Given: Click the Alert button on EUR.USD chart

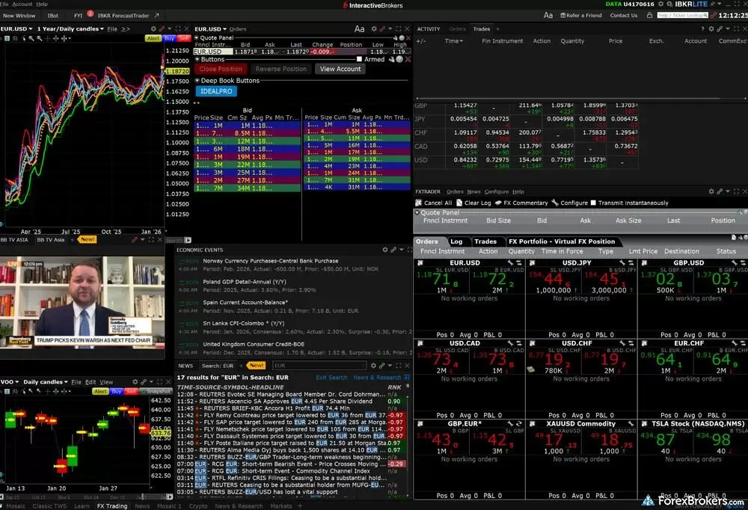Looking at the screenshot, I should coord(153,38).
